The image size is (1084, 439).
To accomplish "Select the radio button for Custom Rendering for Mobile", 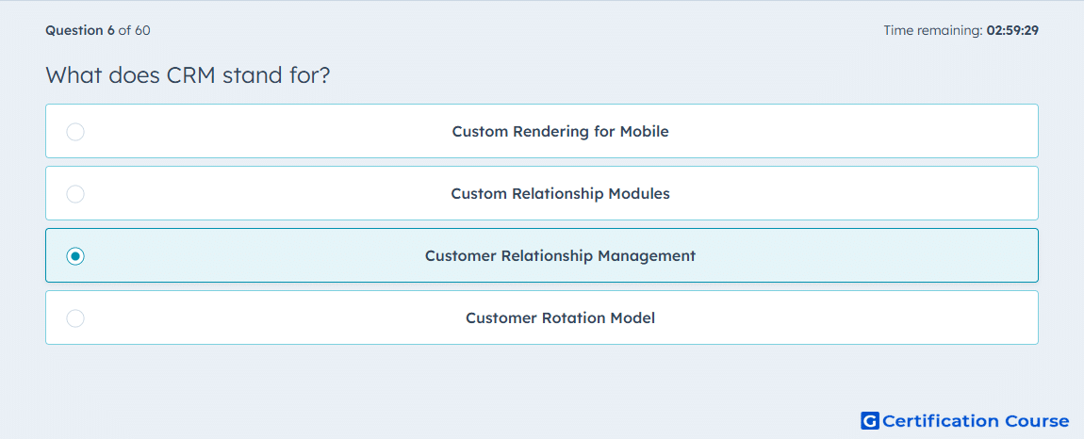I will click(x=75, y=131).
